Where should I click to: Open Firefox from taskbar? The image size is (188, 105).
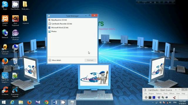29,102
